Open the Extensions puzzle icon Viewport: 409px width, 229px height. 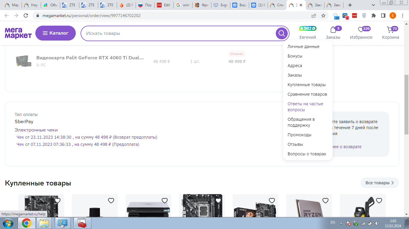click(x=374, y=16)
